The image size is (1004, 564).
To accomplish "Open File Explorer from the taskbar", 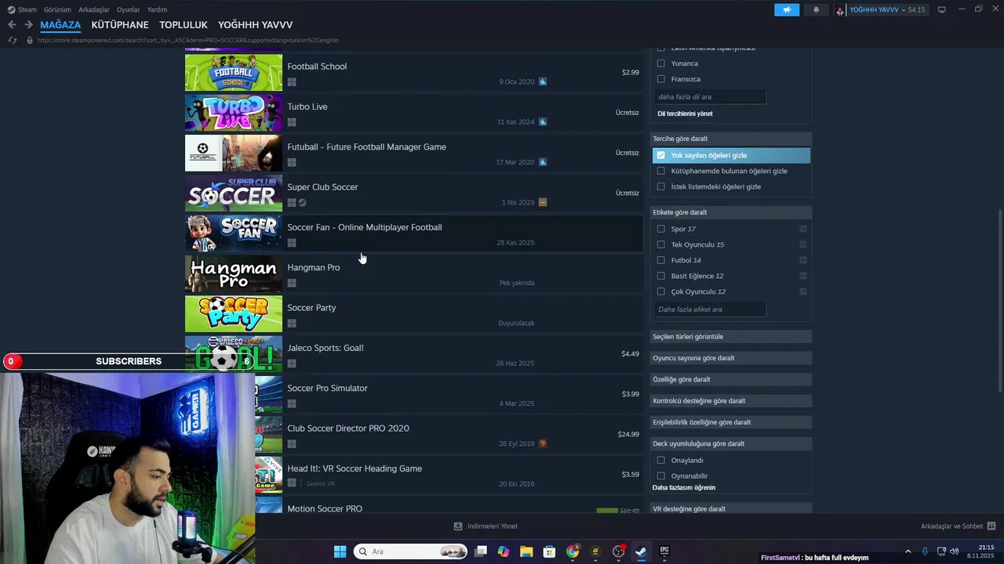I will tap(526, 551).
